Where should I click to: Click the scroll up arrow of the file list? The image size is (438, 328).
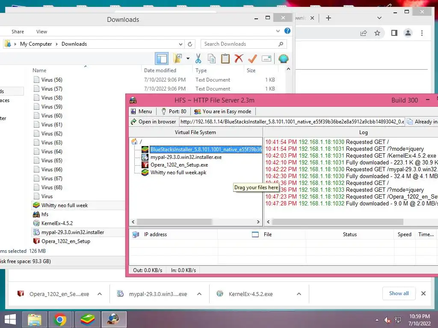289,69
